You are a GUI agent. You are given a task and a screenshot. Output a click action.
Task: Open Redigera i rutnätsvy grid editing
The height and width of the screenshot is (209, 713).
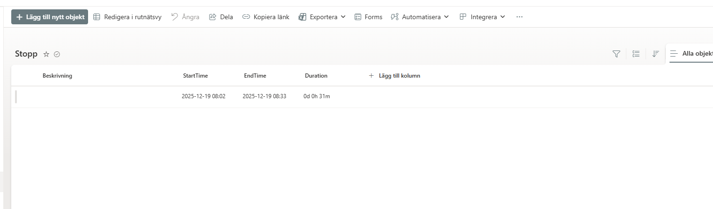pos(127,17)
